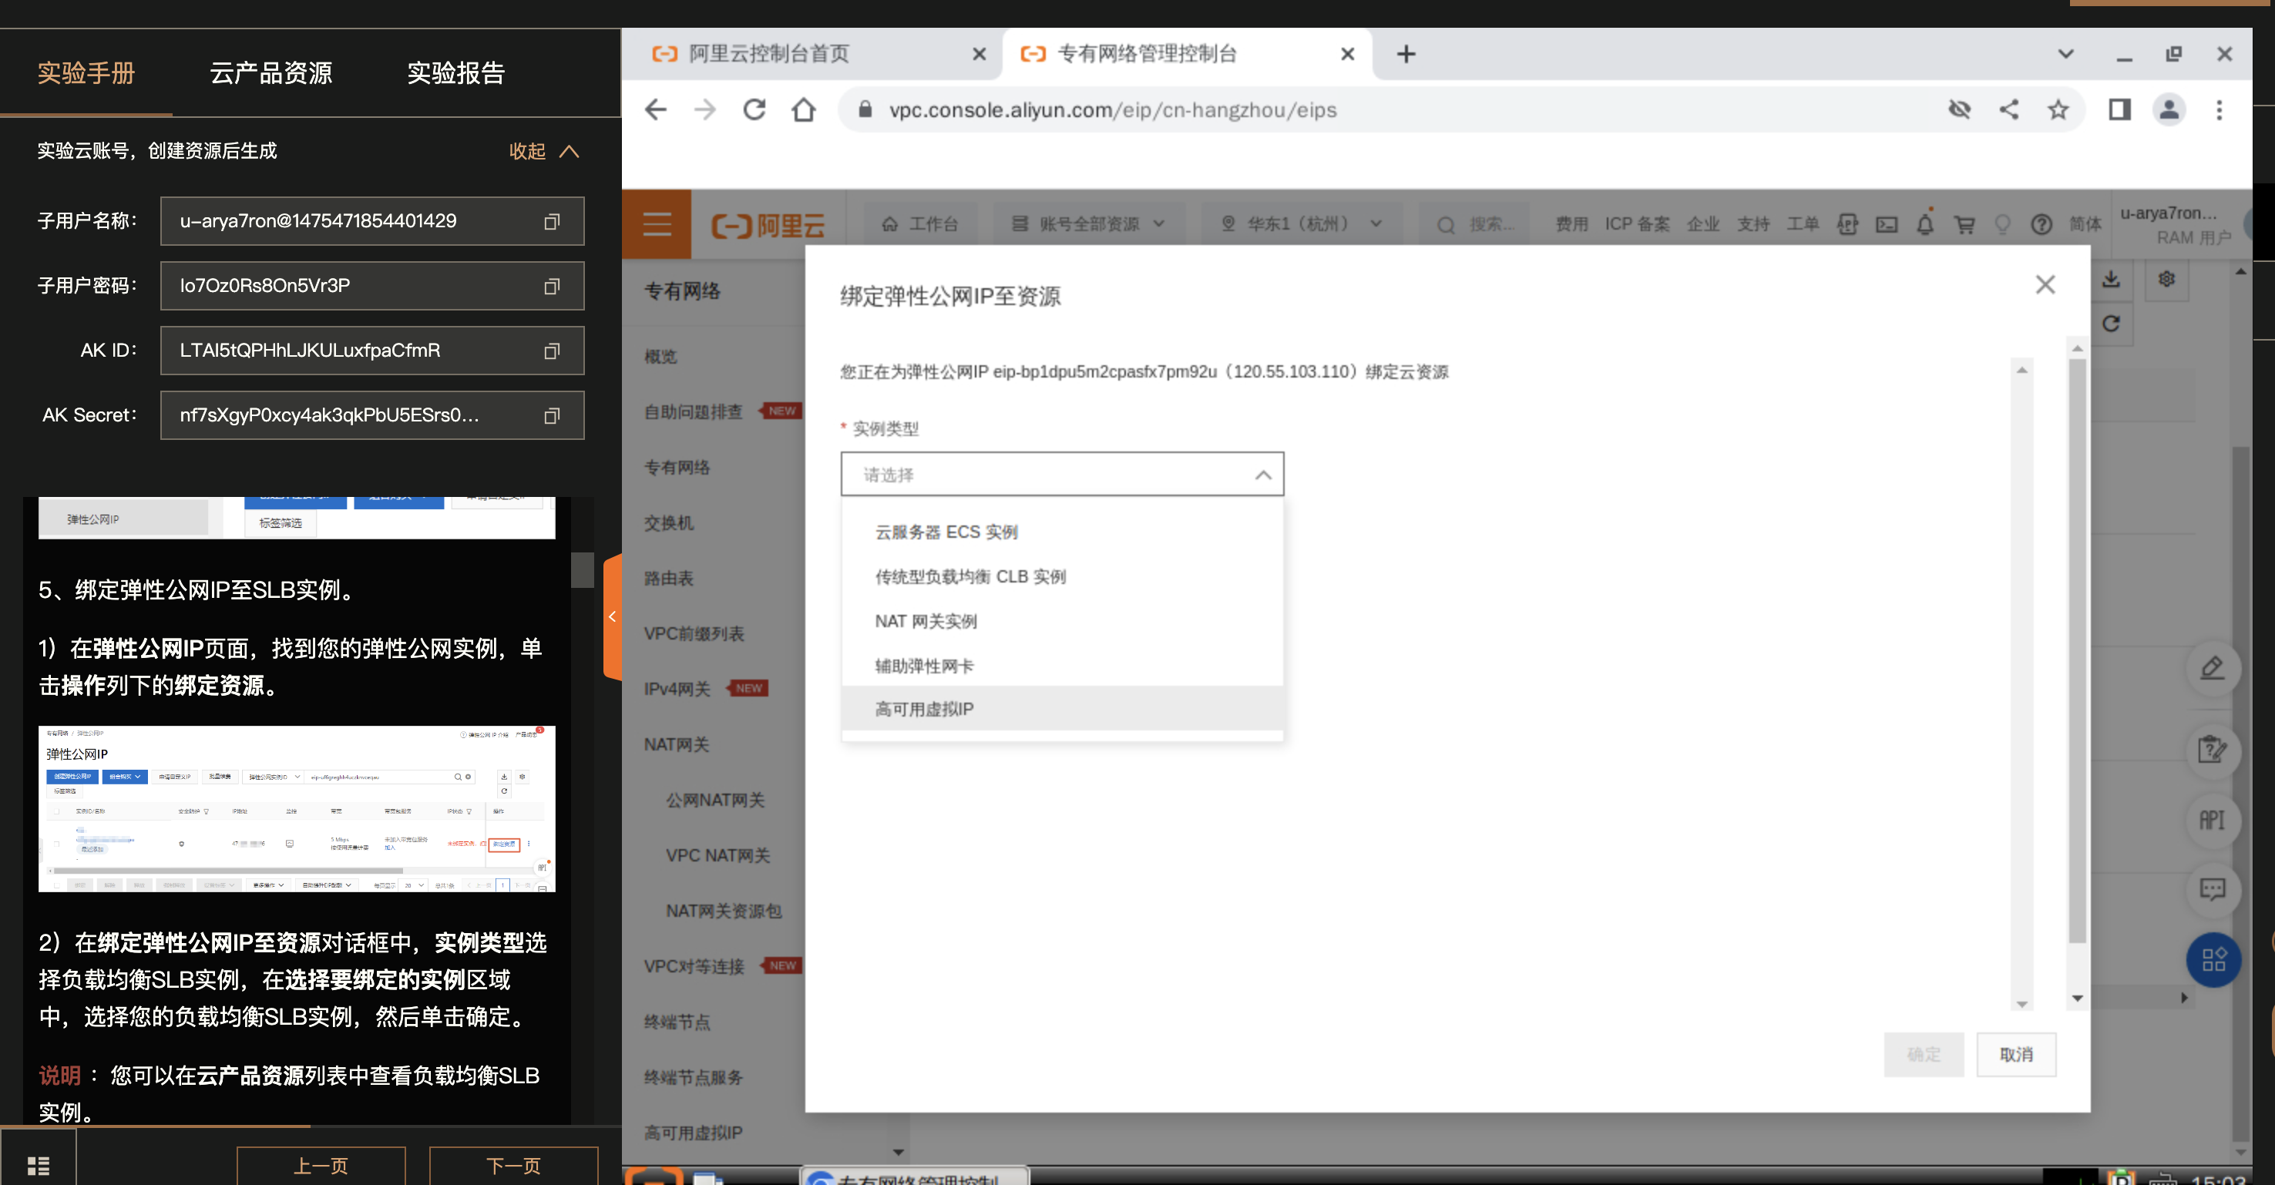Bookmark this page with the star icon
2275x1185 pixels.
click(2058, 109)
